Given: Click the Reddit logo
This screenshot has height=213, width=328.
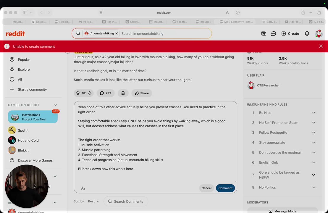Looking at the screenshot, I should pos(15,34).
